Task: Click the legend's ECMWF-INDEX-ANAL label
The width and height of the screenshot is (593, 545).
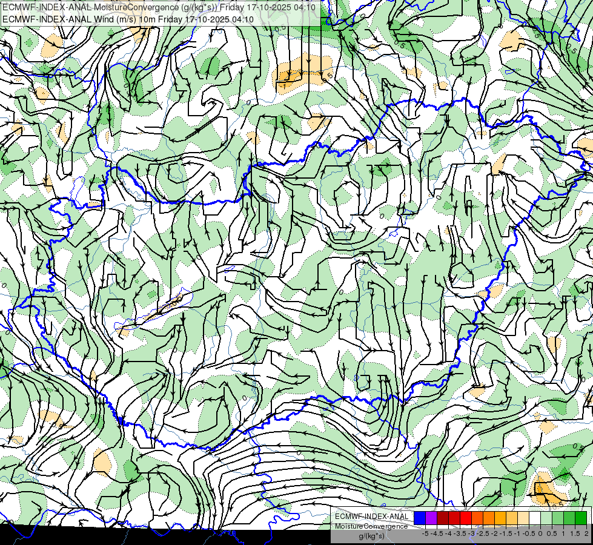Action: [x=372, y=517]
